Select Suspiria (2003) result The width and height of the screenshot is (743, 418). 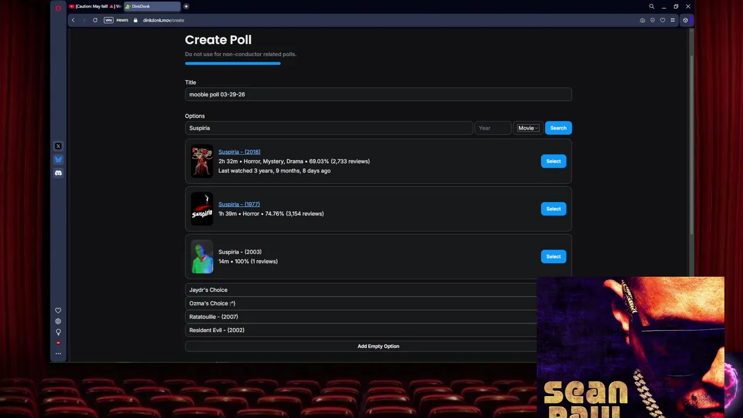[554, 257]
